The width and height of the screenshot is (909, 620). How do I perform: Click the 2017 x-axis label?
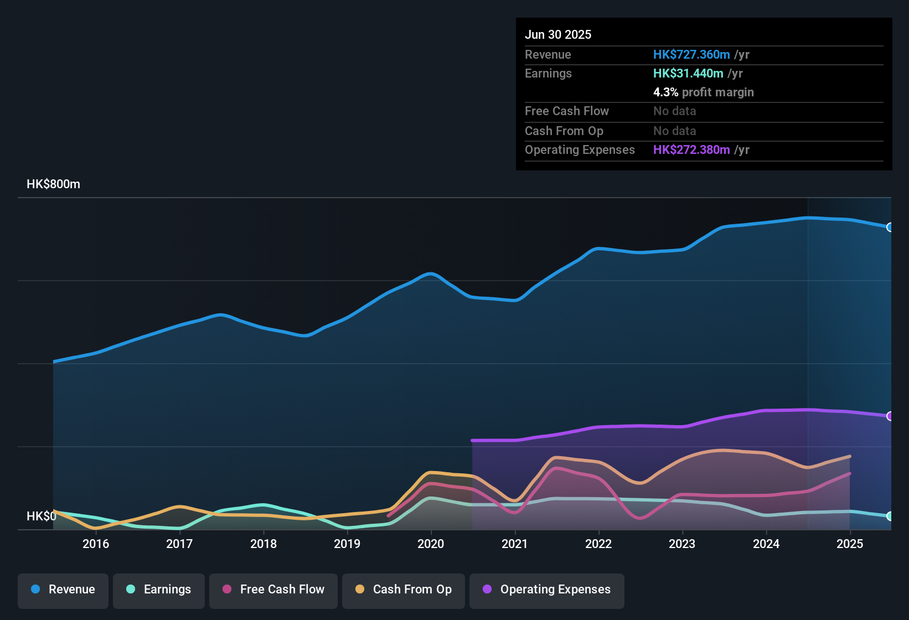click(179, 544)
